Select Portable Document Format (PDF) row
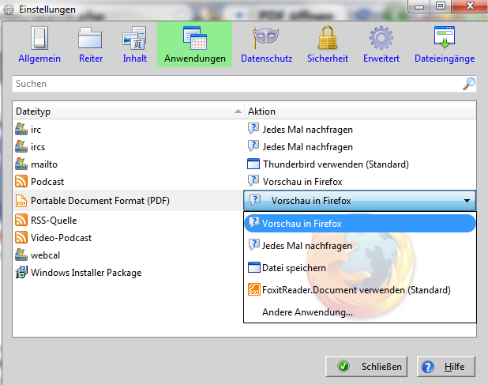Screen dimensions: 488x385 pyautogui.click(x=128, y=201)
